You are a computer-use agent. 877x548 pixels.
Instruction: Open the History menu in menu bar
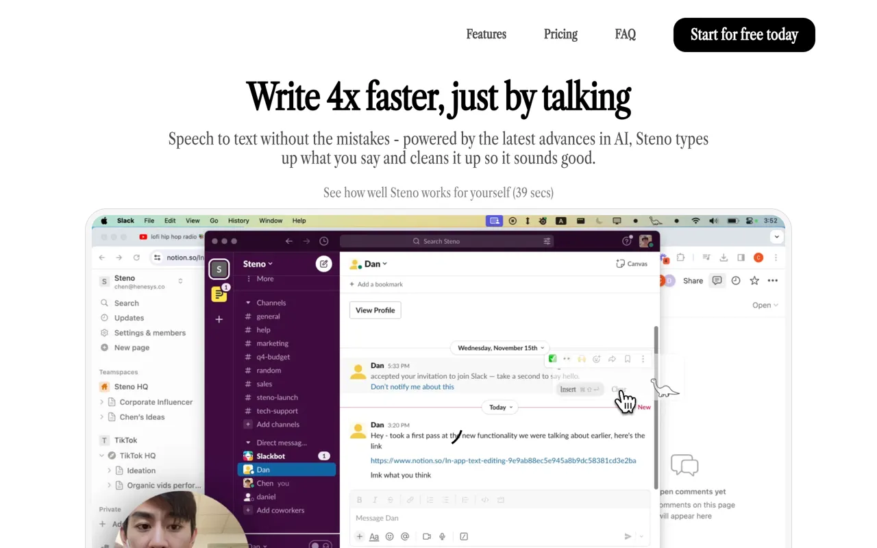(x=238, y=221)
